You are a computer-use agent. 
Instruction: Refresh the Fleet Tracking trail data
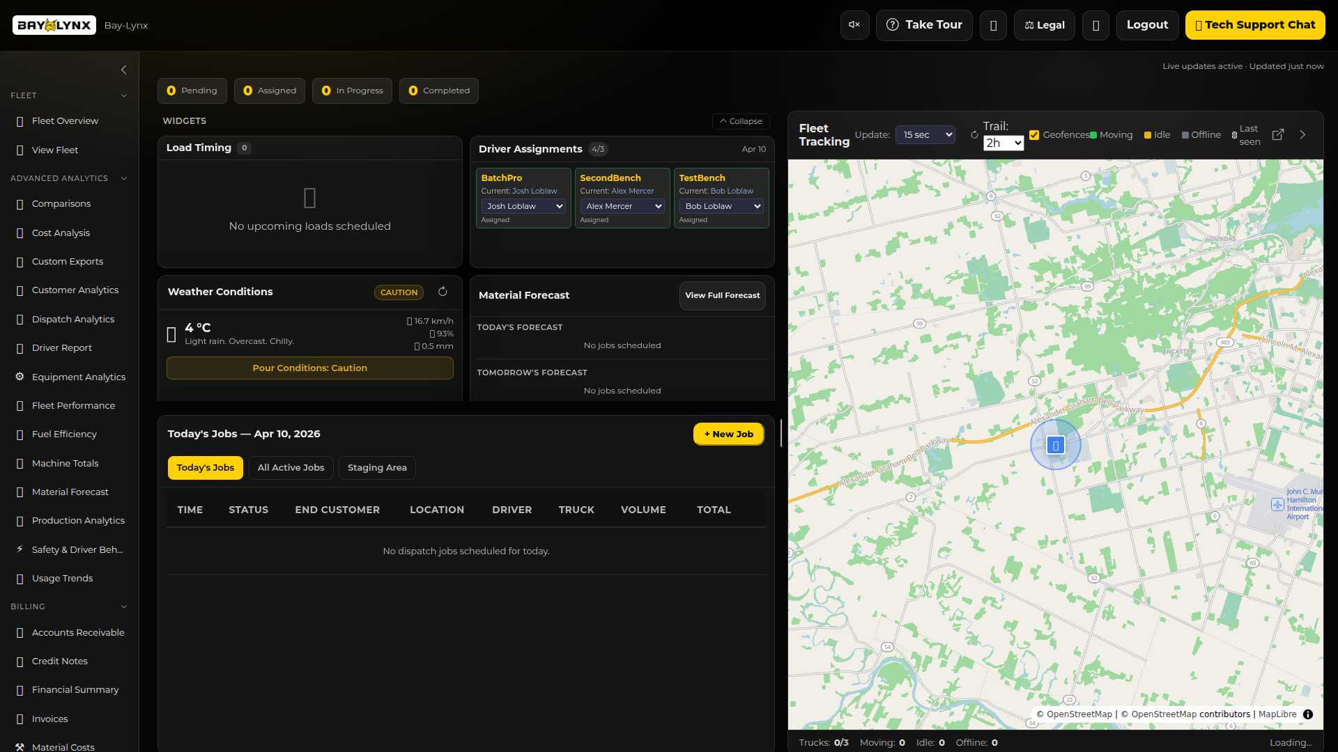(x=974, y=134)
